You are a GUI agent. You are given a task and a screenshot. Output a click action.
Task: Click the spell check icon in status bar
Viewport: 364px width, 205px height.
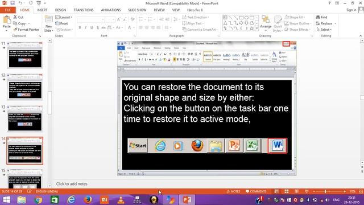pyautogui.click(x=29, y=191)
